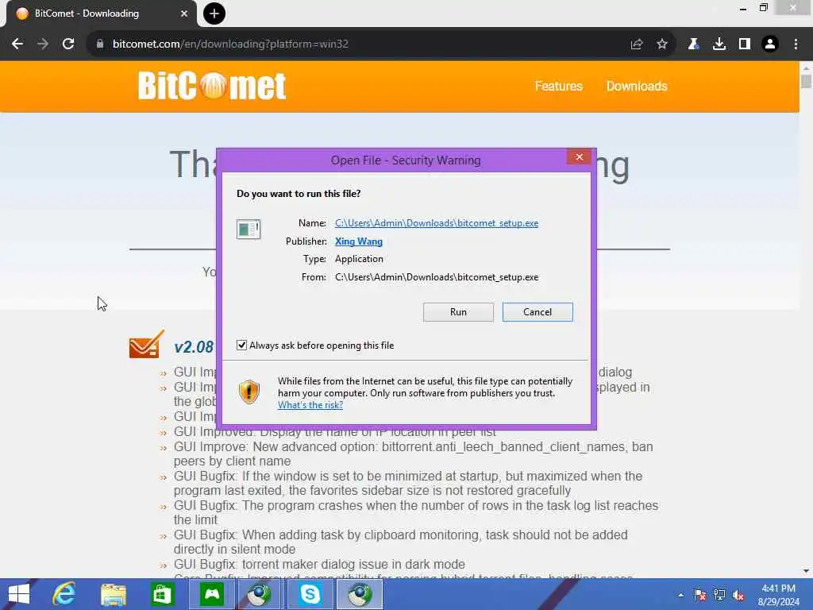813x610 pixels.
Task: Open the Xing Wang publisher link
Action: pos(359,241)
